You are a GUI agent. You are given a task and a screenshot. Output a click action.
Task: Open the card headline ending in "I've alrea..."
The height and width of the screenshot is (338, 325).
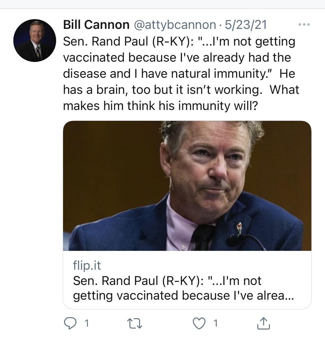click(183, 288)
